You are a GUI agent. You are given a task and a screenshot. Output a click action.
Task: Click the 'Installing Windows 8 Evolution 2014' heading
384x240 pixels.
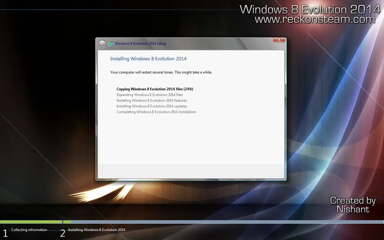148,59
